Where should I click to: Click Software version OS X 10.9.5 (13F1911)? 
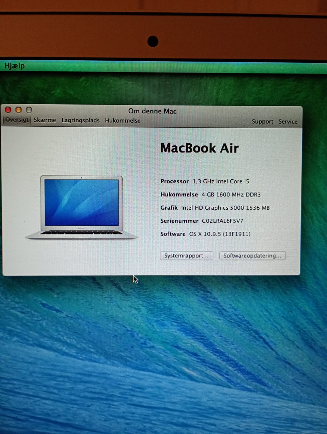pos(220,234)
